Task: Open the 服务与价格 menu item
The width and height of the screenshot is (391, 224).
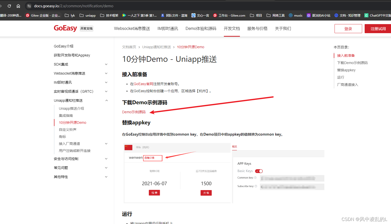Action: (x=257, y=28)
